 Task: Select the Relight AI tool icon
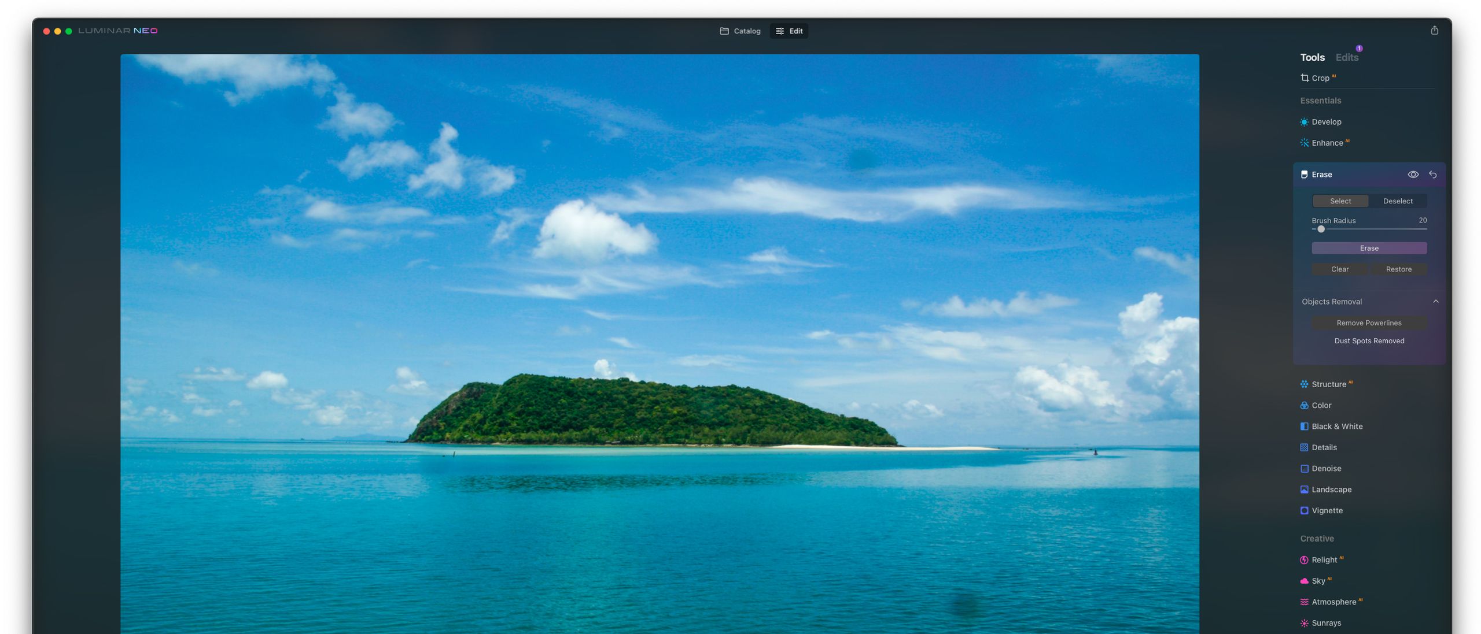coord(1305,560)
